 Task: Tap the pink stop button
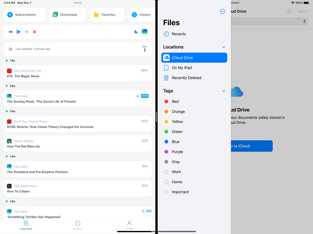(34, 32)
